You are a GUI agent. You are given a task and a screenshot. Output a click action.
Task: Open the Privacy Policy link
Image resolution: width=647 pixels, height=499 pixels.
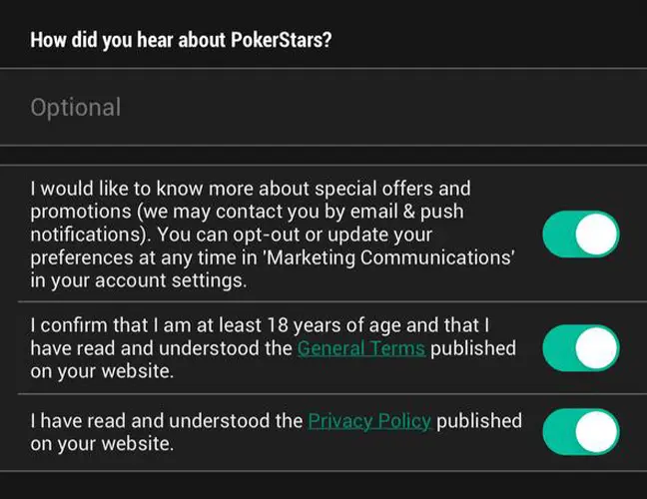[369, 420]
